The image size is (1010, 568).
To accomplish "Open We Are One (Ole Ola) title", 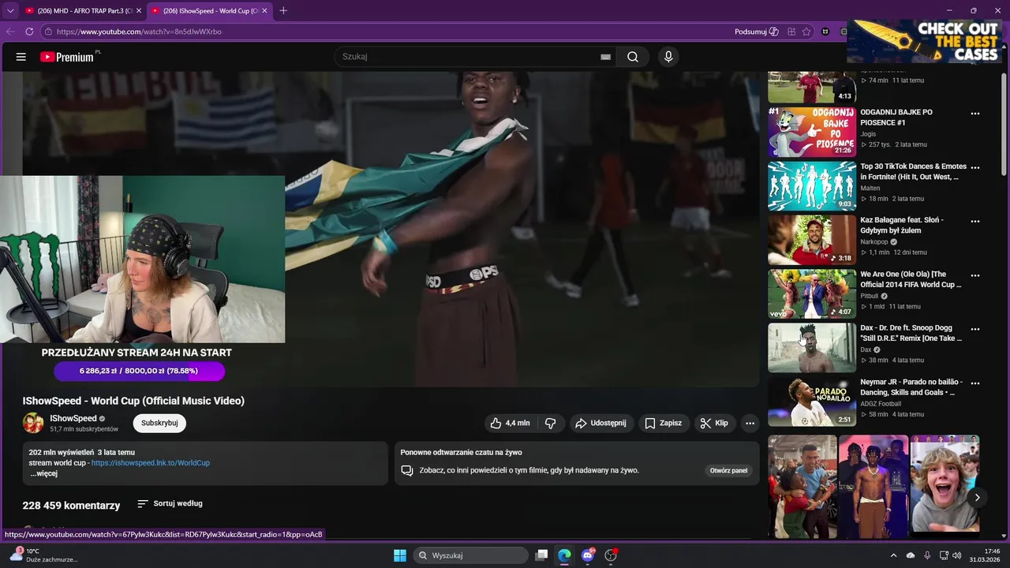I will [911, 279].
